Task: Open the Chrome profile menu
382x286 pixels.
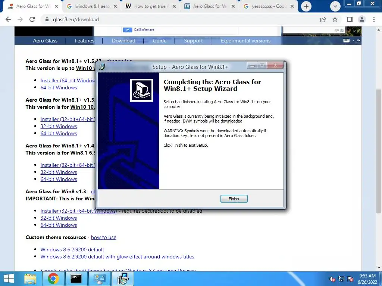Action: pyautogui.click(x=362, y=19)
